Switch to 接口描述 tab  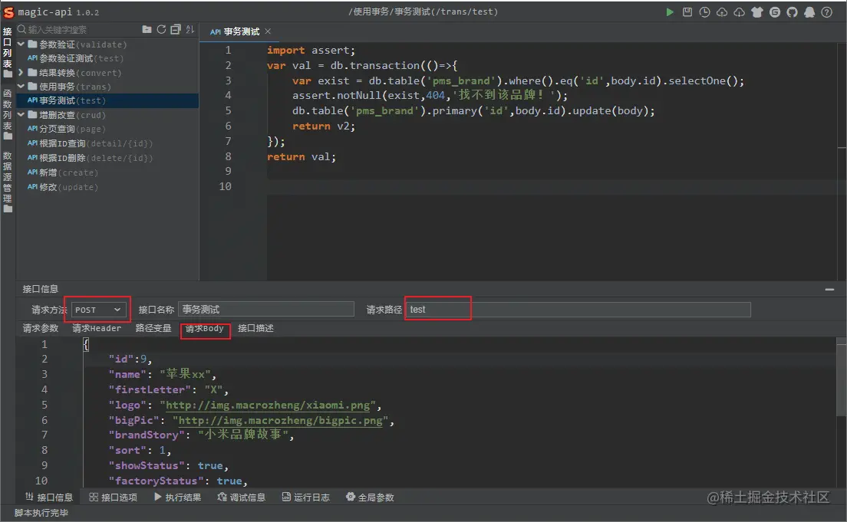point(255,328)
